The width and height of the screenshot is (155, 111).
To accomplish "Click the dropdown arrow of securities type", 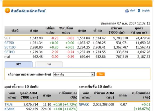I will point(93,74).
